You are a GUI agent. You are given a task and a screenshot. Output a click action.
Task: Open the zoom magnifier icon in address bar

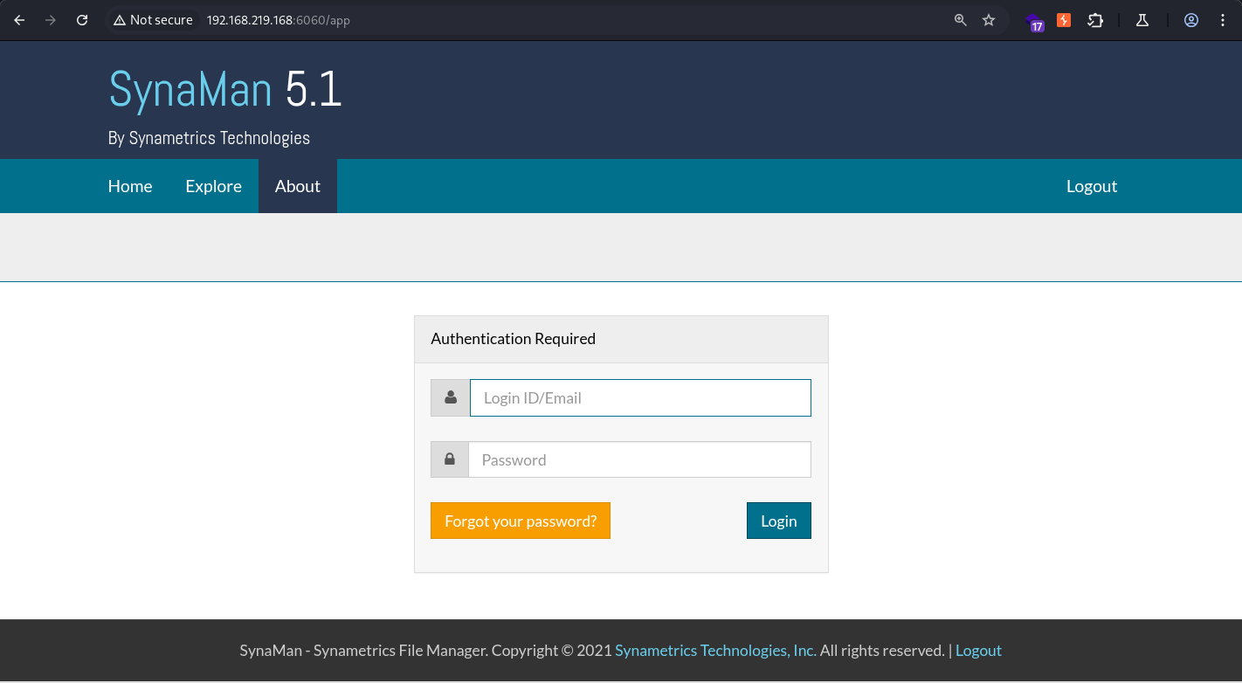point(961,20)
